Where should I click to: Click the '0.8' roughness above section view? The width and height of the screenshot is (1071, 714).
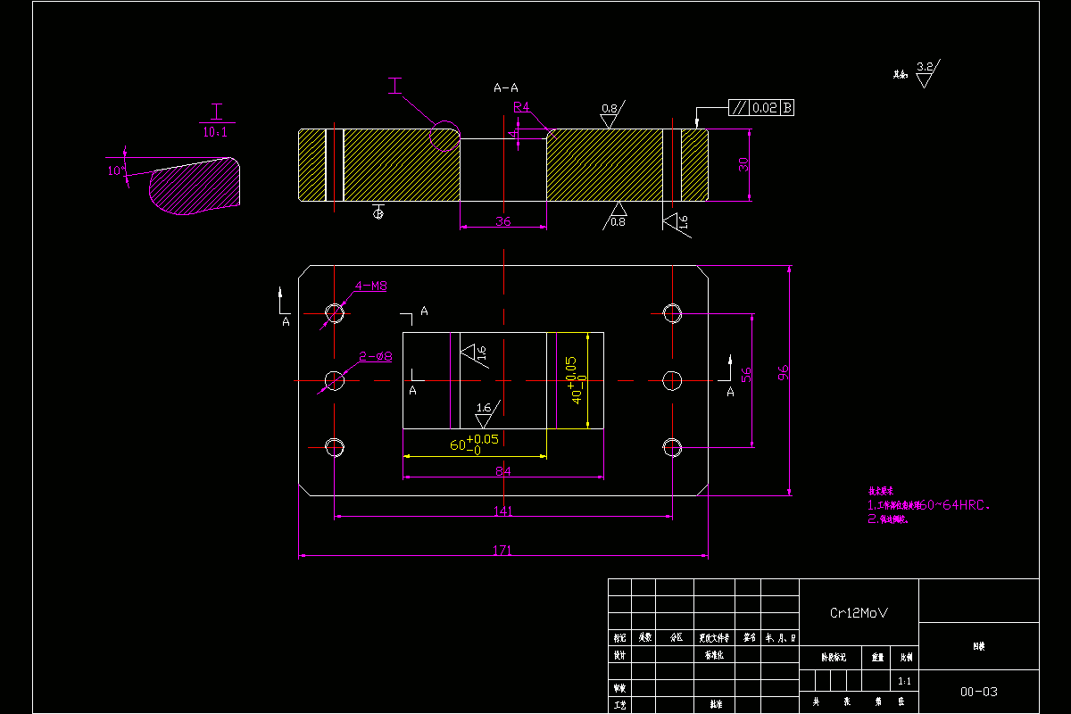pyautogui.click(x=609, y=109)
